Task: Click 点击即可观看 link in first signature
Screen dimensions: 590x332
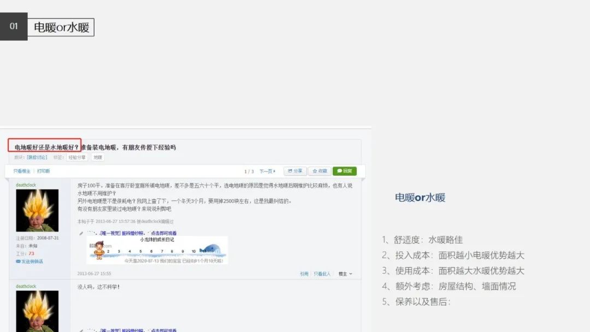Action: click(x=164, y=233)
